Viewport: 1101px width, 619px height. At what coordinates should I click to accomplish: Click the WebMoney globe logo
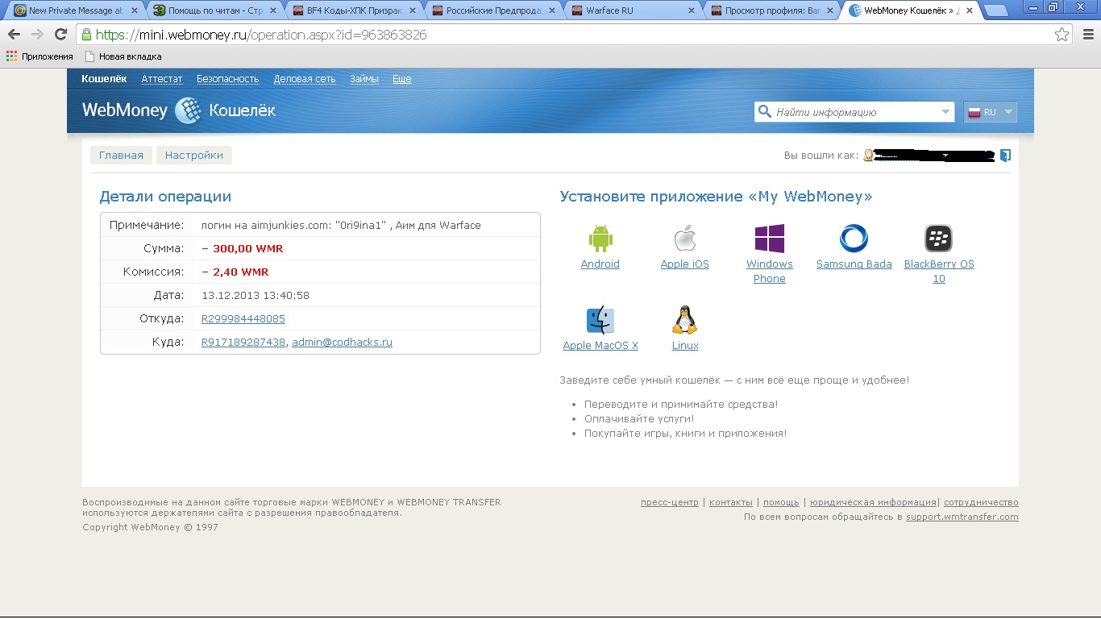(188, 110)
